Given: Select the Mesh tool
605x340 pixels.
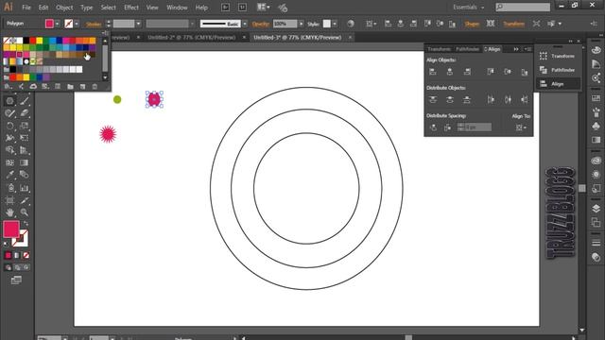Looking at the screenshot, I should pyautogui.click(x=10, y=162).
